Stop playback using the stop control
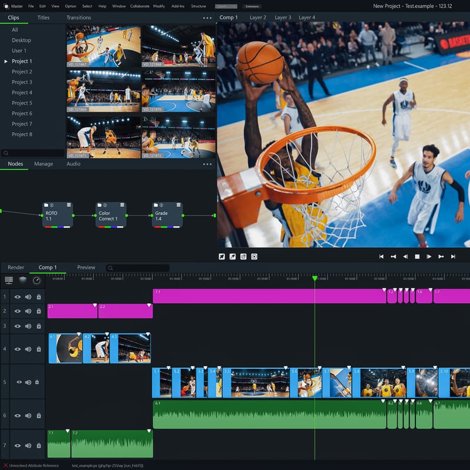The height and width of the screenshot is (470, 470). pos(418,256)
